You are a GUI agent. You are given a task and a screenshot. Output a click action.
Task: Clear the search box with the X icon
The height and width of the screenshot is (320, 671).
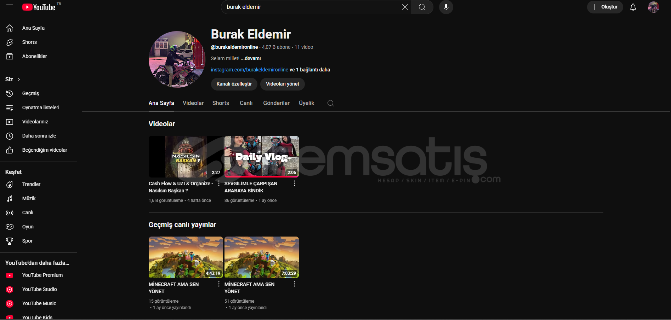click(x=405, y=7)
